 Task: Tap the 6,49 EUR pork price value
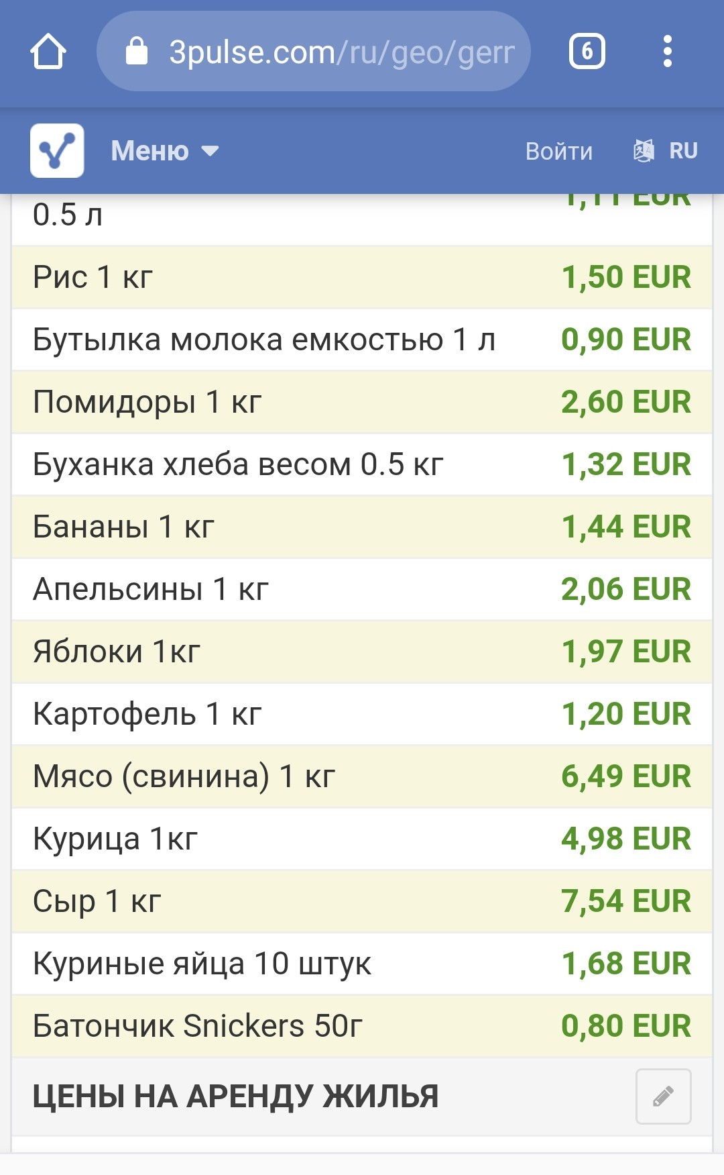625,776
